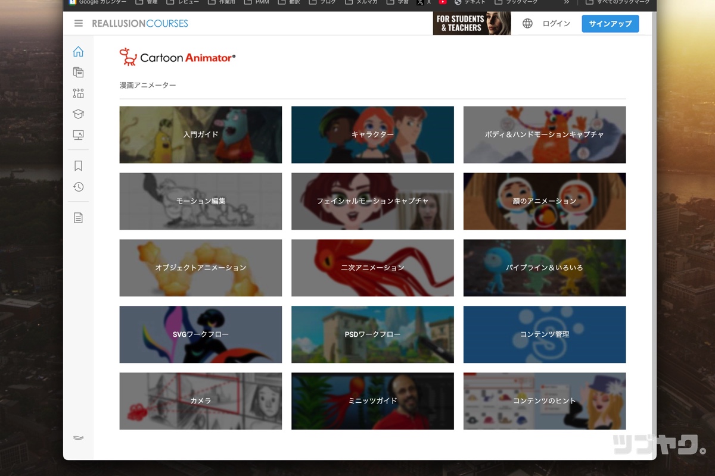The height and width of the screenshot is (476, 715).
Task: Open the PSDワークフロー tile
Action: [372, 334]
